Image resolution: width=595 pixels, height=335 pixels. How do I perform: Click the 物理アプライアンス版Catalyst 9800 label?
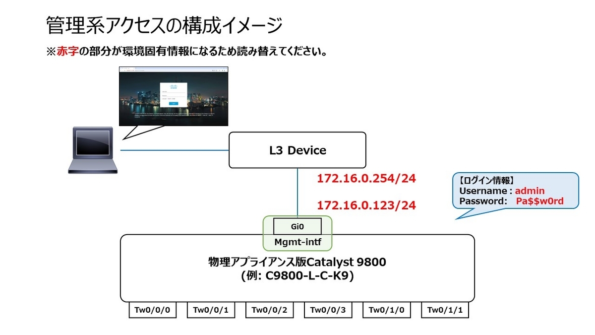coord(297,263)
